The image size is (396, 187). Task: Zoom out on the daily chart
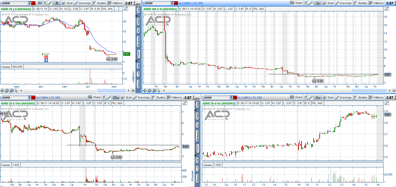point(12,91)
